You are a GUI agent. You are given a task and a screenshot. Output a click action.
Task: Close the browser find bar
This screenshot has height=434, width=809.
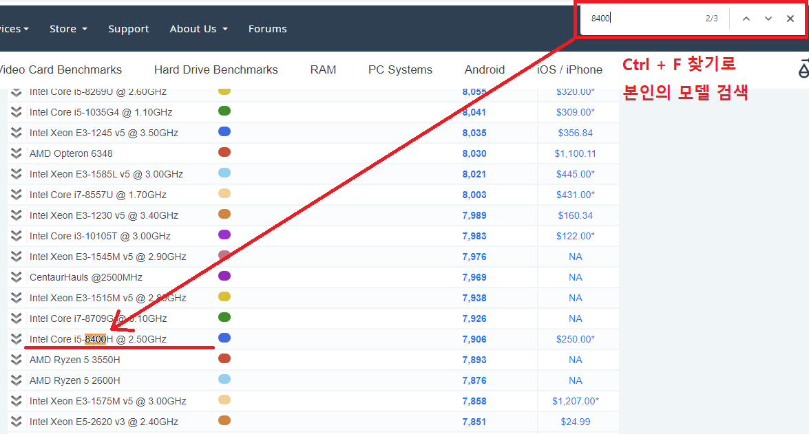pyautogui.click(x=790, y=19)
